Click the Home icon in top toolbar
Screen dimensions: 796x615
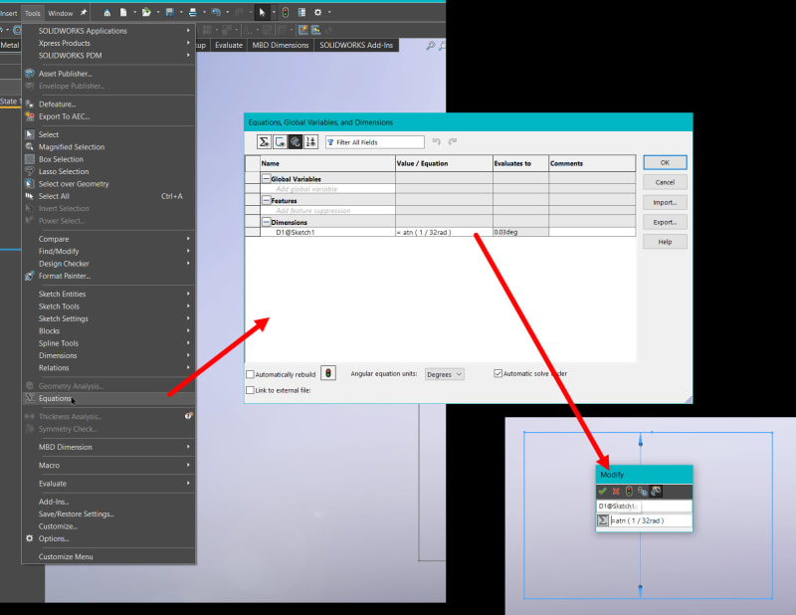point(107,13)
